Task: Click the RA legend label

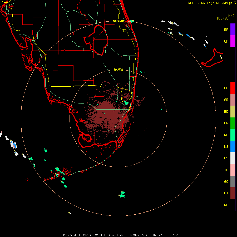Action: point(226,135)
